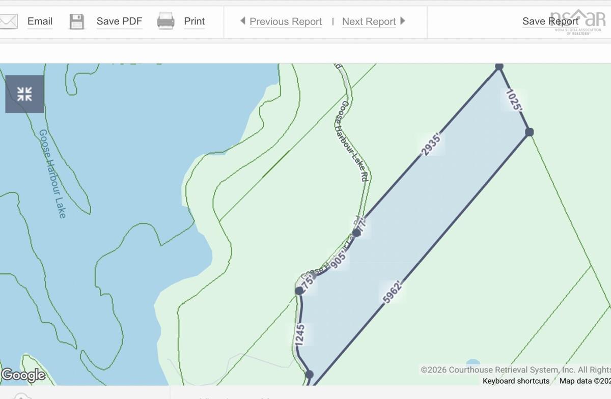The image size is (611, 399).
Task: Click the 2935' boundary length label
Action: coord(430,145)
